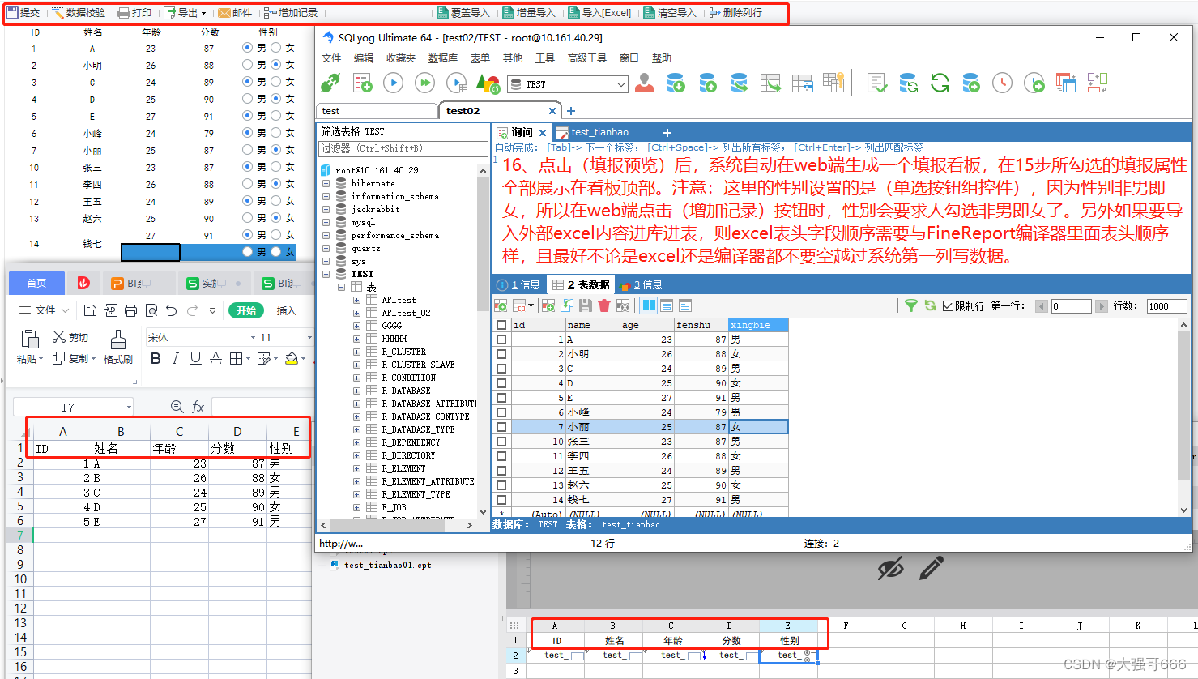Screen dimensions: 1198x679
Task: Click 增加记录 button in web report toolbar
Action: (291, 13)
